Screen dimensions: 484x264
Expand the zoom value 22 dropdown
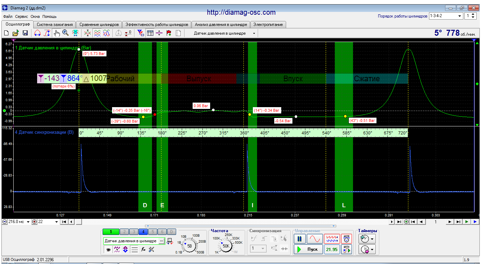56,222
